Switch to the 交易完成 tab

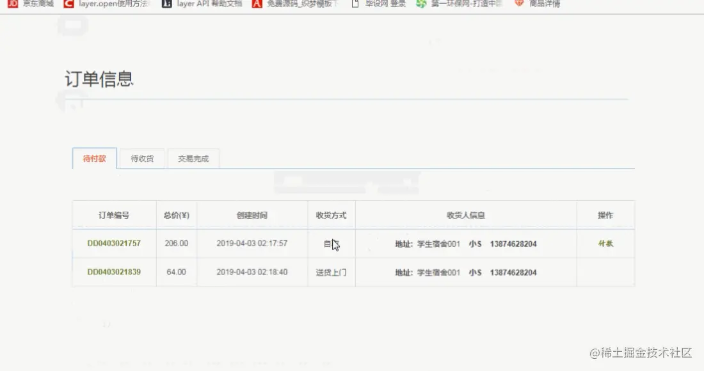click(x=193, y=159)
